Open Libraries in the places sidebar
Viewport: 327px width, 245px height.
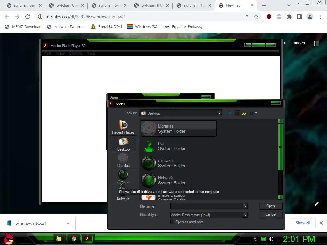coord(123,160)
